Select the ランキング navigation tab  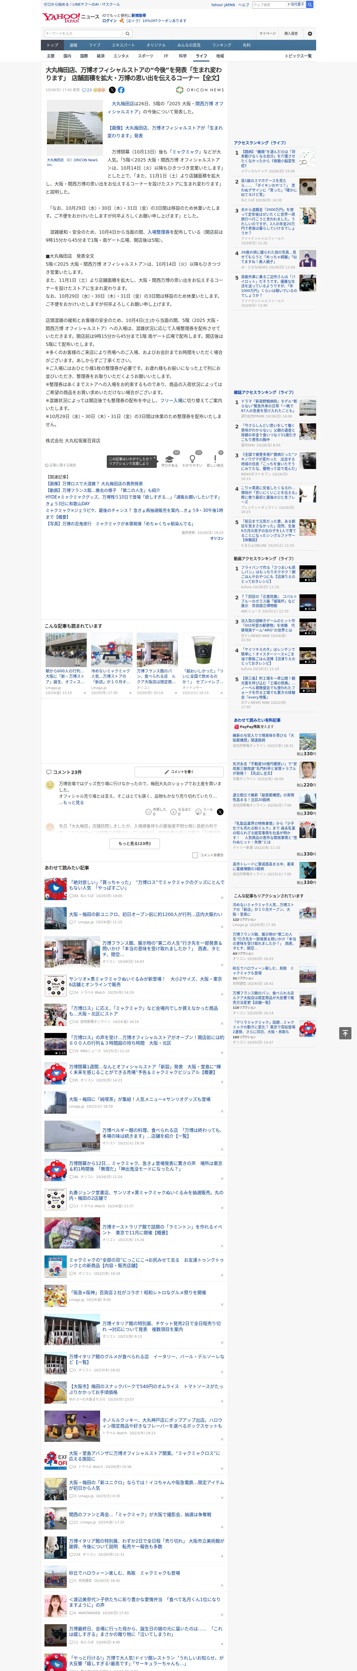tap(222, 45)
